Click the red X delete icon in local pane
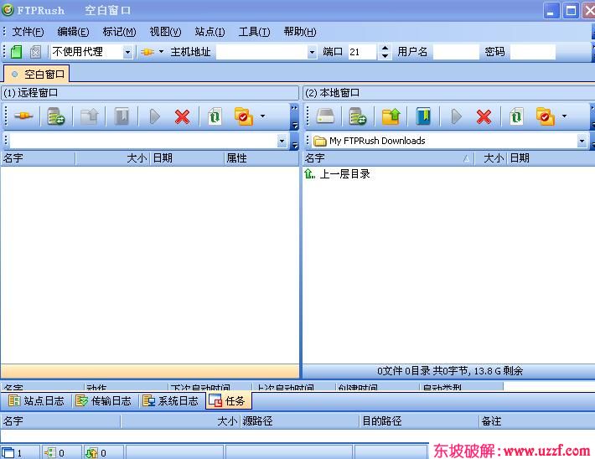Viewport: 595px width, 459px height. 484,116
